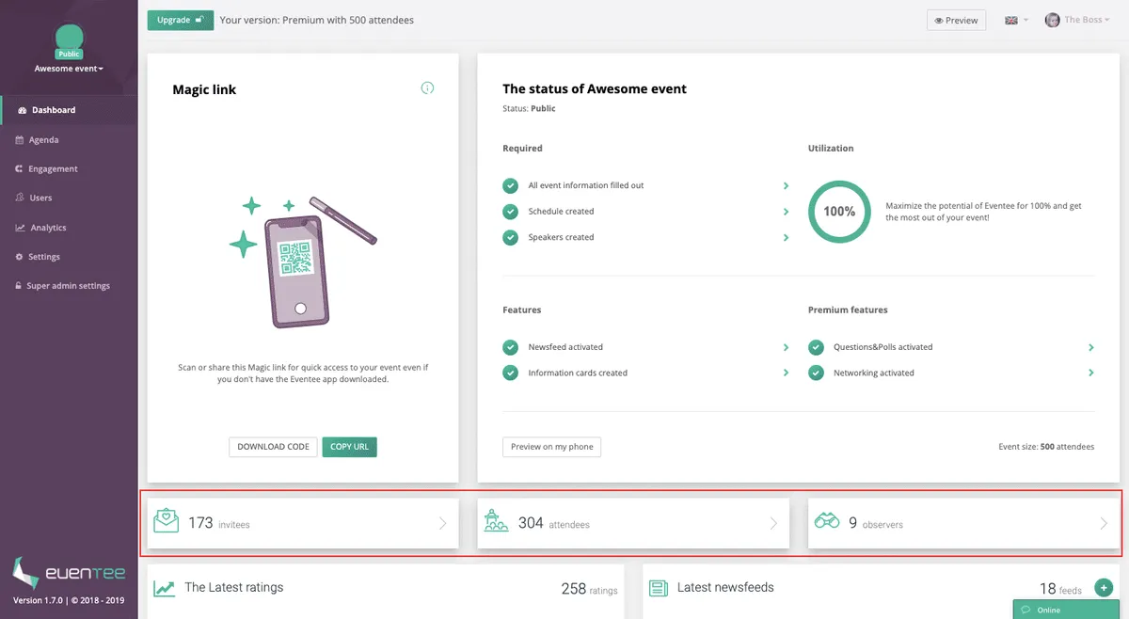
Task: Click the 258 ratings count
Action: [589, 589]
